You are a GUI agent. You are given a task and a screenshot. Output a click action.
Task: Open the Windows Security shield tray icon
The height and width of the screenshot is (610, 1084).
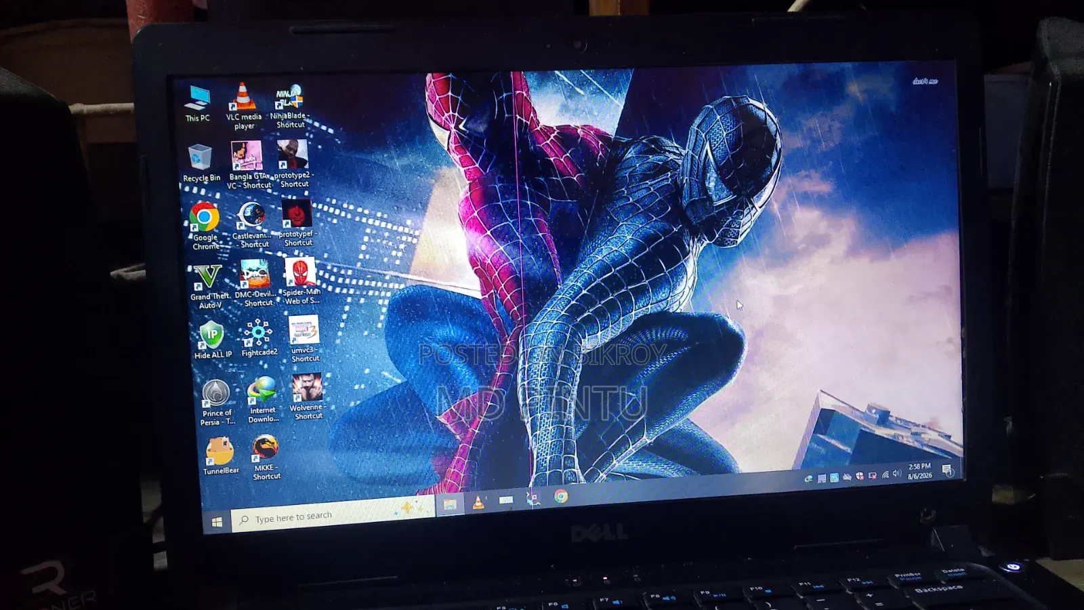[860, 476]
